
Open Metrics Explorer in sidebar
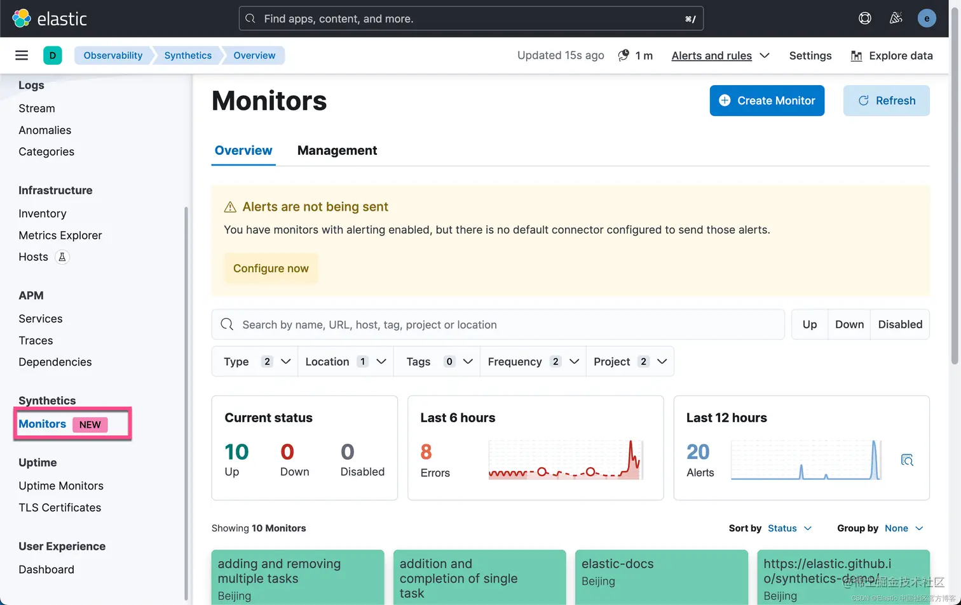pos(60,236)
